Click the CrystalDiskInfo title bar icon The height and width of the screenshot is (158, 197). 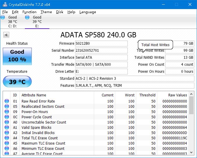(5, 4)
